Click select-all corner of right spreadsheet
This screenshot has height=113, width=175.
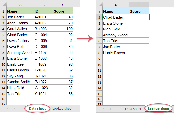coord(99,5)
